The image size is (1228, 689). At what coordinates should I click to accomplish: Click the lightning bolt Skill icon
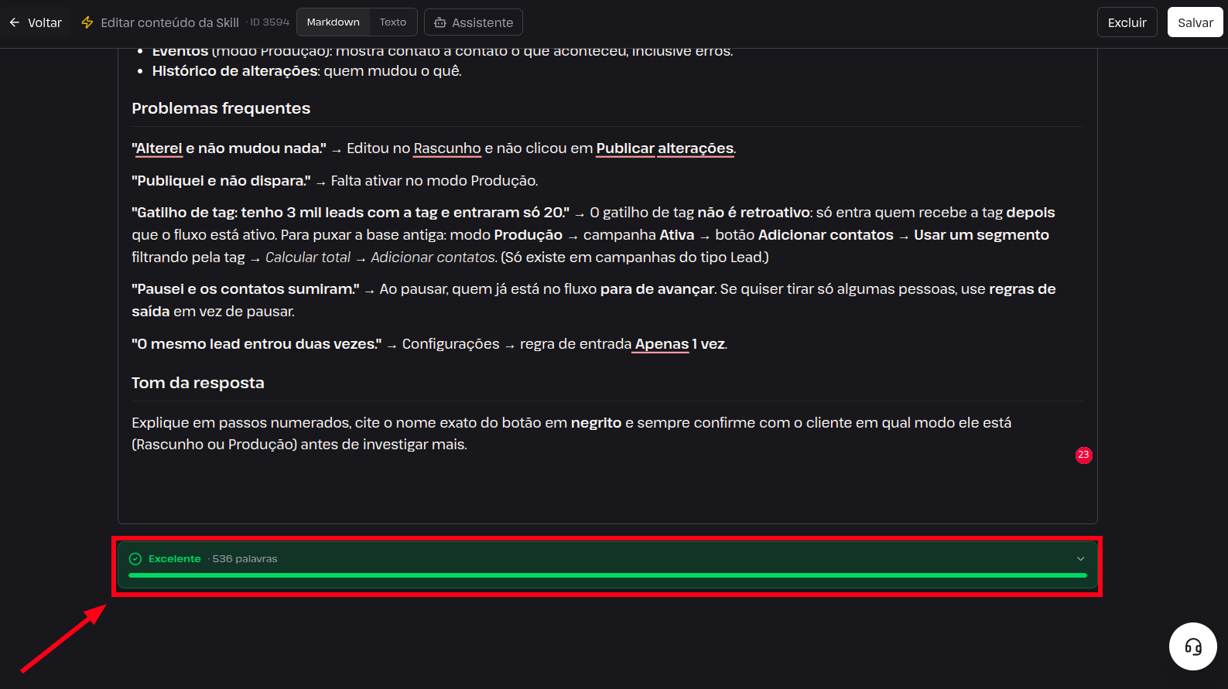[x=87, y=22]
